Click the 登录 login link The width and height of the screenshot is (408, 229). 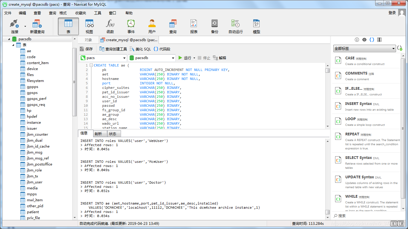click(392, 13)
